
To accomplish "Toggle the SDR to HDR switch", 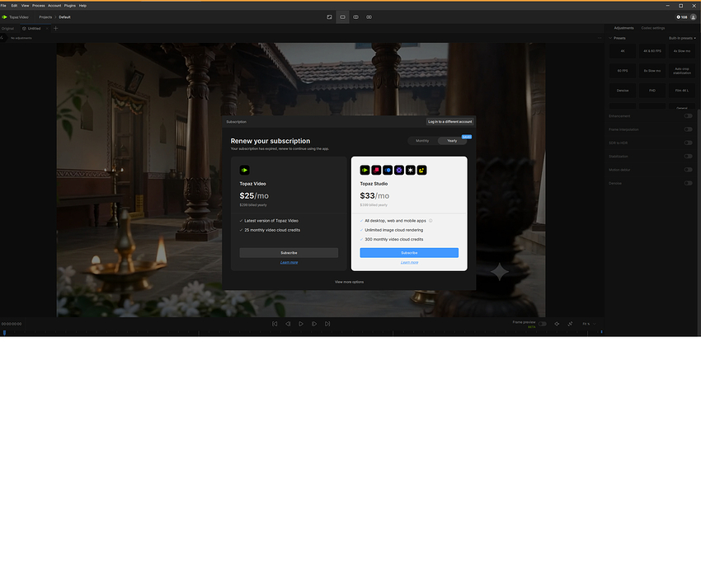I will point(688,143).
